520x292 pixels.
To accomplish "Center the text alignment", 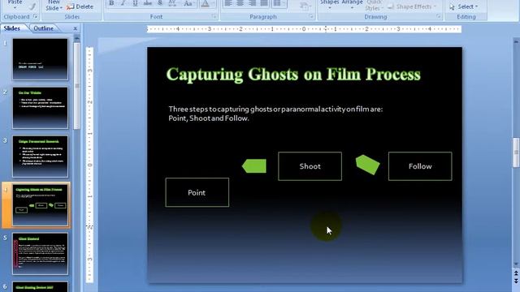I will [240, 3].
